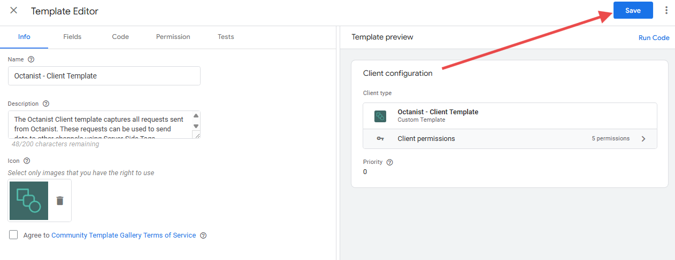The height and width of the screenshot is (260, 675).
Task: Click the 'Client configuration' heading
Action: point(397,74)
